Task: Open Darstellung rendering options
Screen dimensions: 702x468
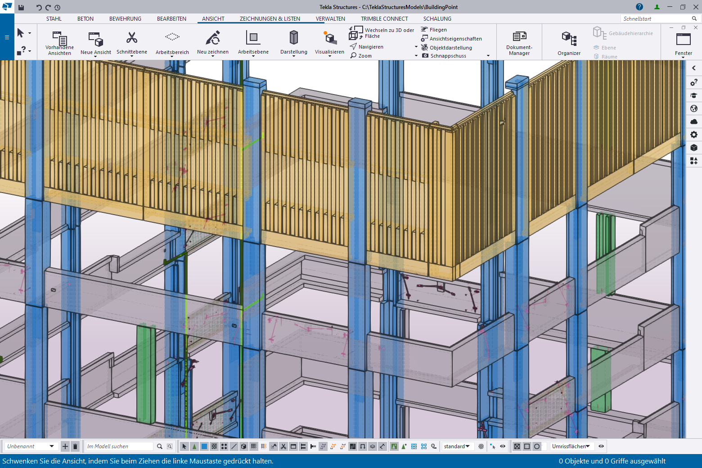Action: pyautogui.click(x=294, y=43)
